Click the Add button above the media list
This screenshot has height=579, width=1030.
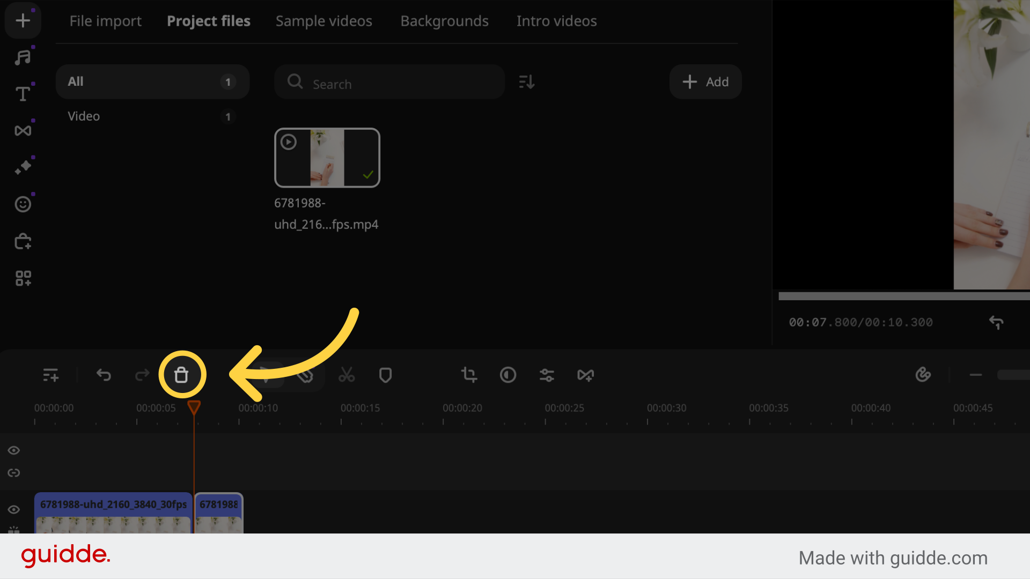click(705, 81)
